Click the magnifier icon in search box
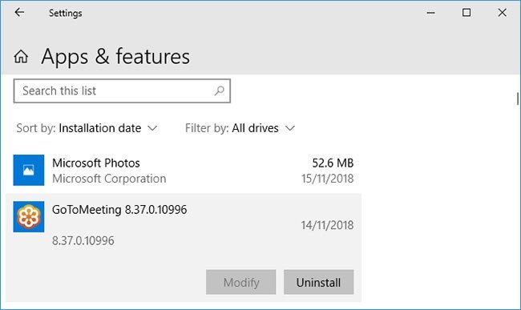The image size is (521, 310). [220, 91]
